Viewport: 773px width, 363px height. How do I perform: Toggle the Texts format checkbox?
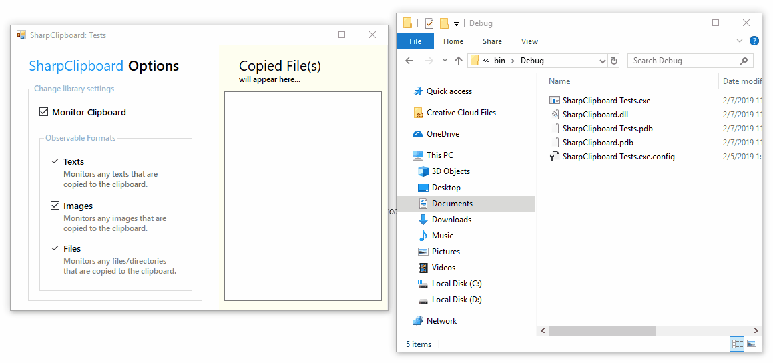[55, 161]
